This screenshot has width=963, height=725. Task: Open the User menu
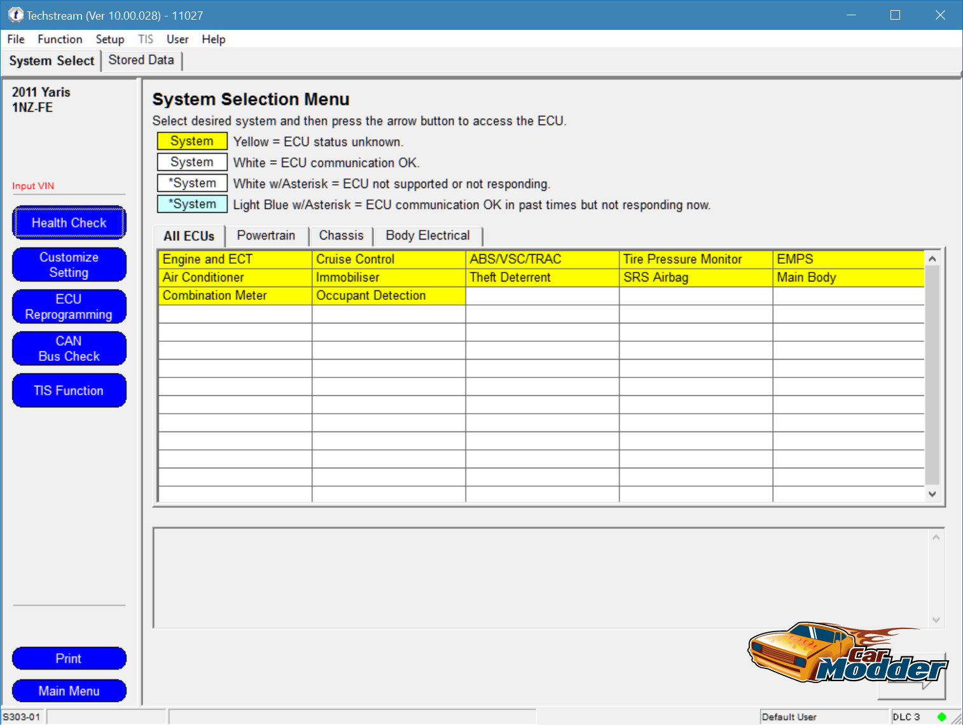177,39
